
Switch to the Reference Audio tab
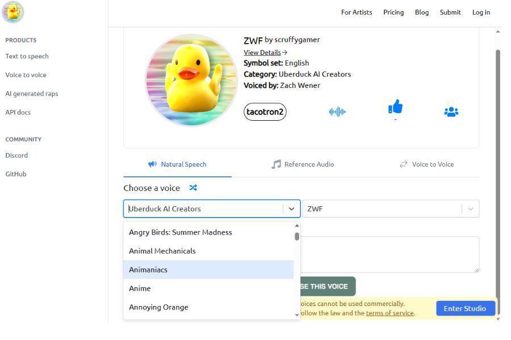point(303,164)
